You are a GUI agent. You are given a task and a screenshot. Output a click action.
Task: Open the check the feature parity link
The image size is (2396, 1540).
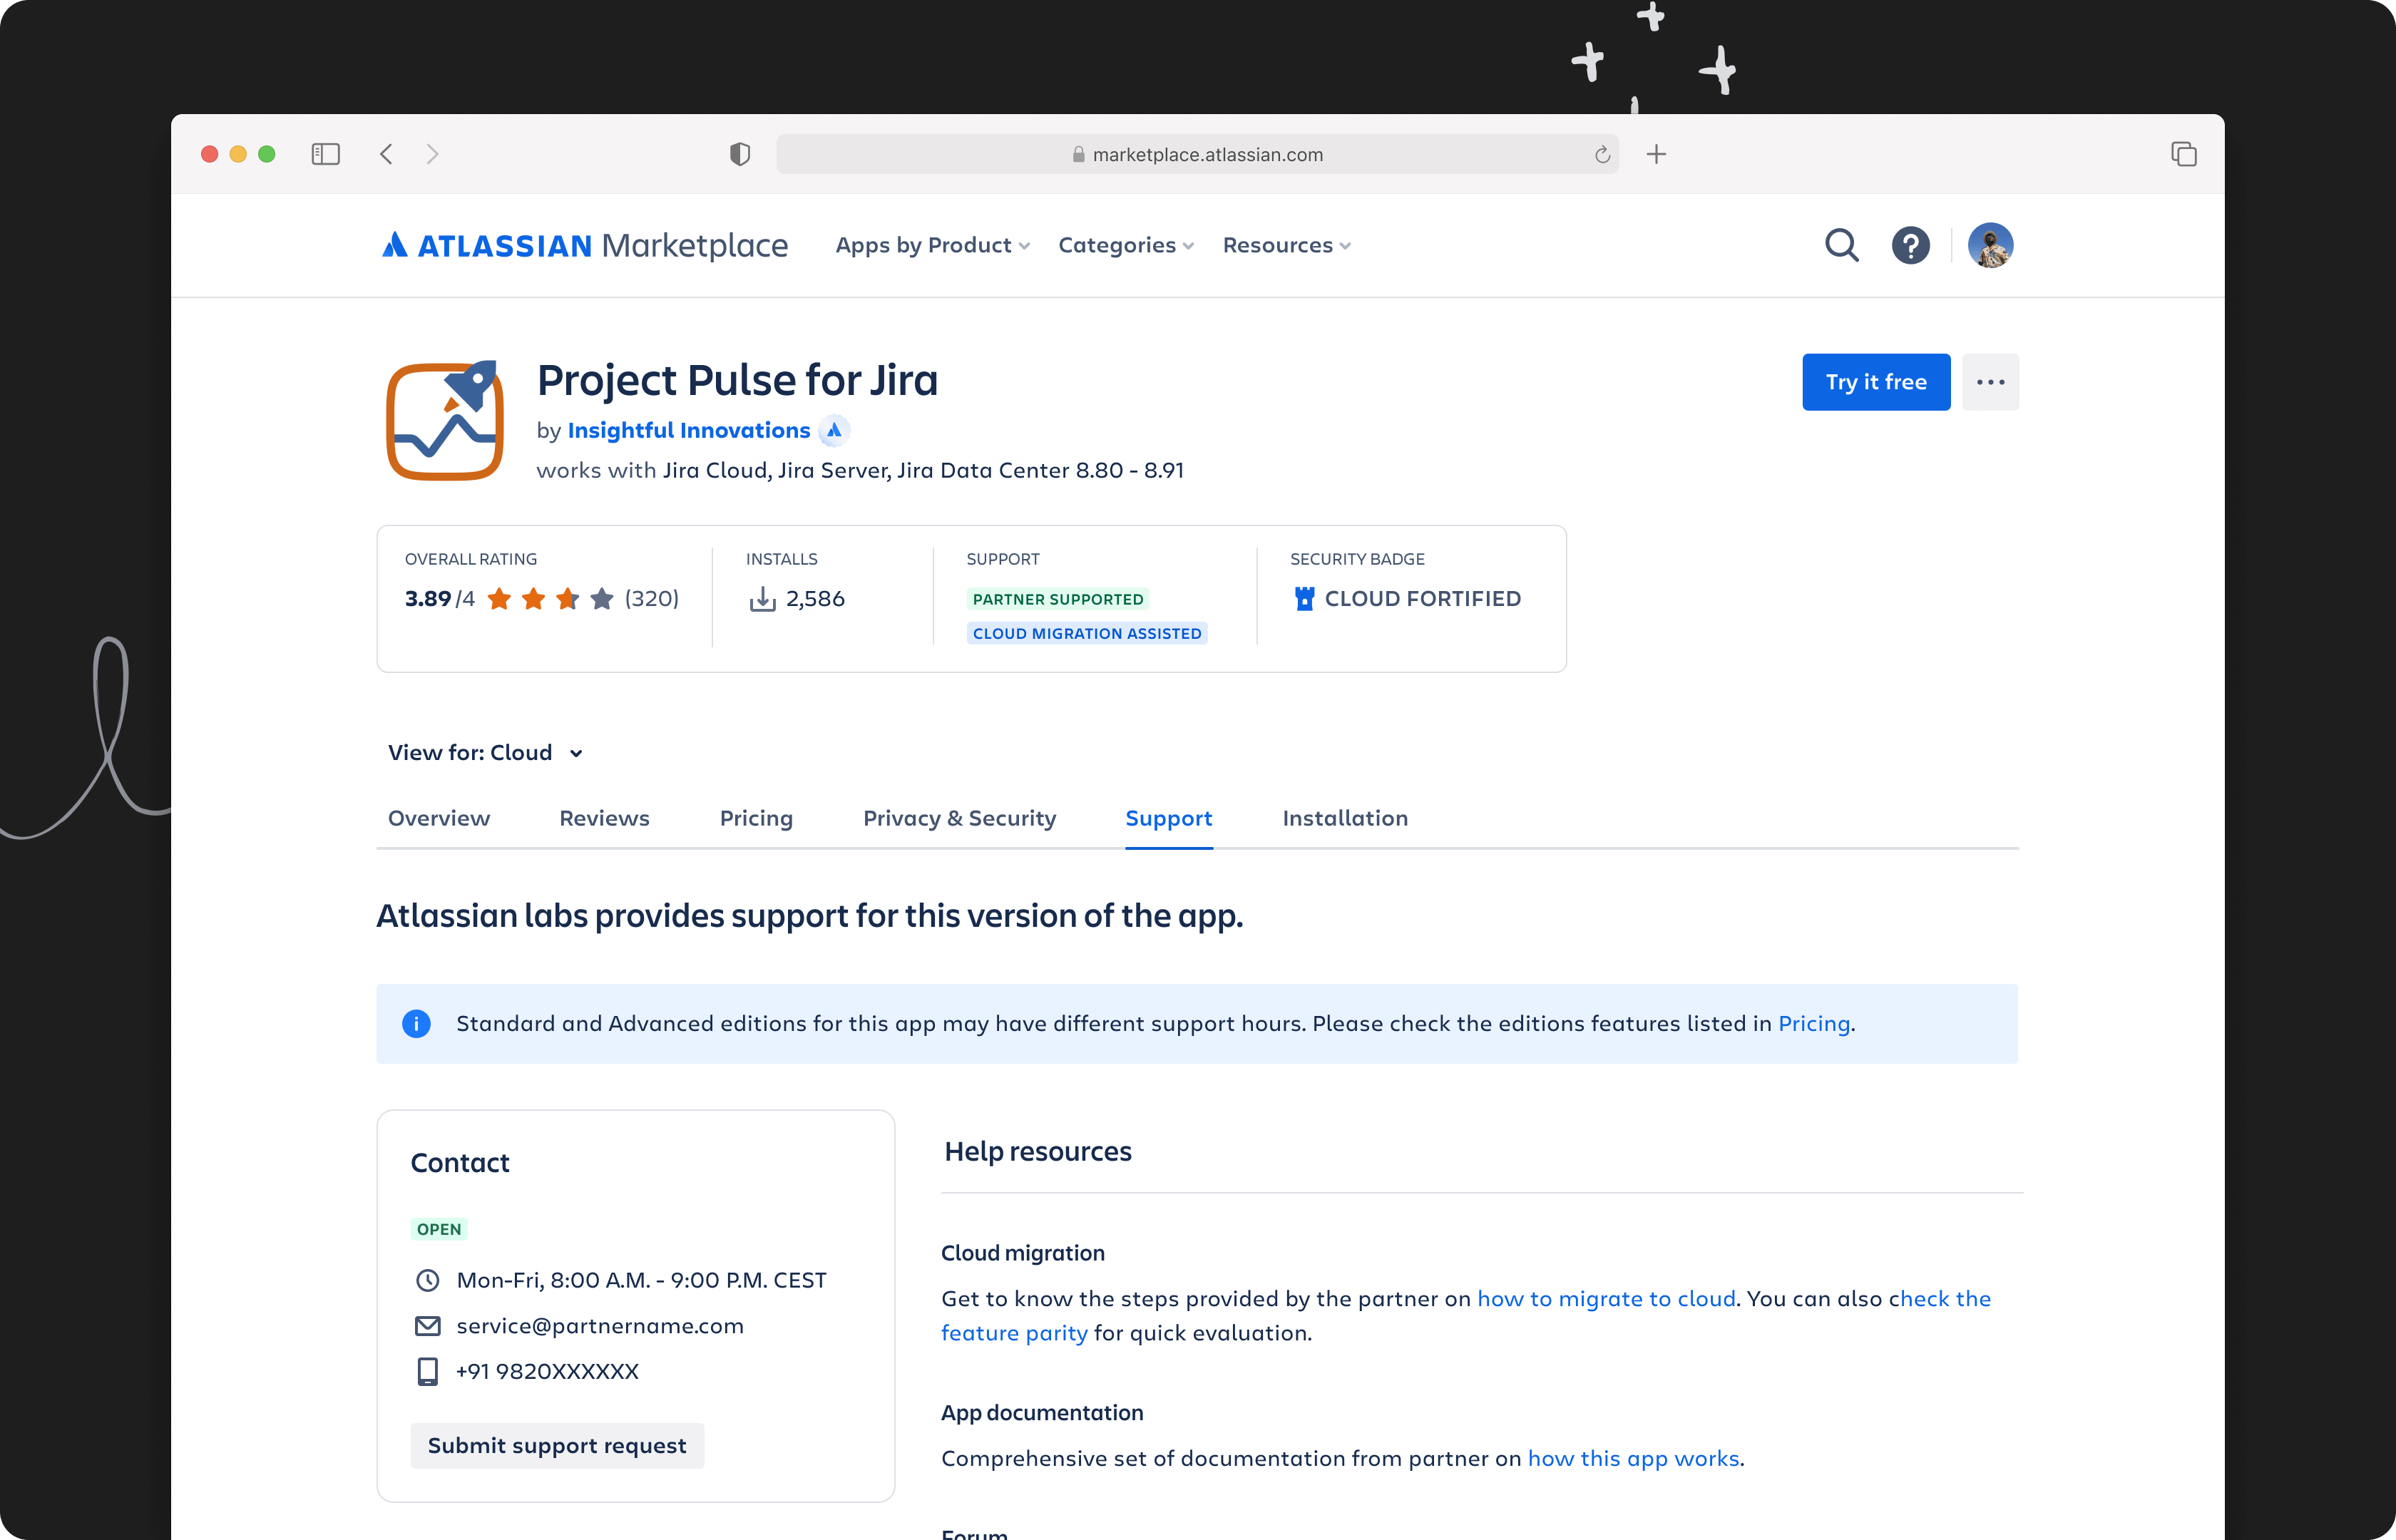[1466, 1316]
